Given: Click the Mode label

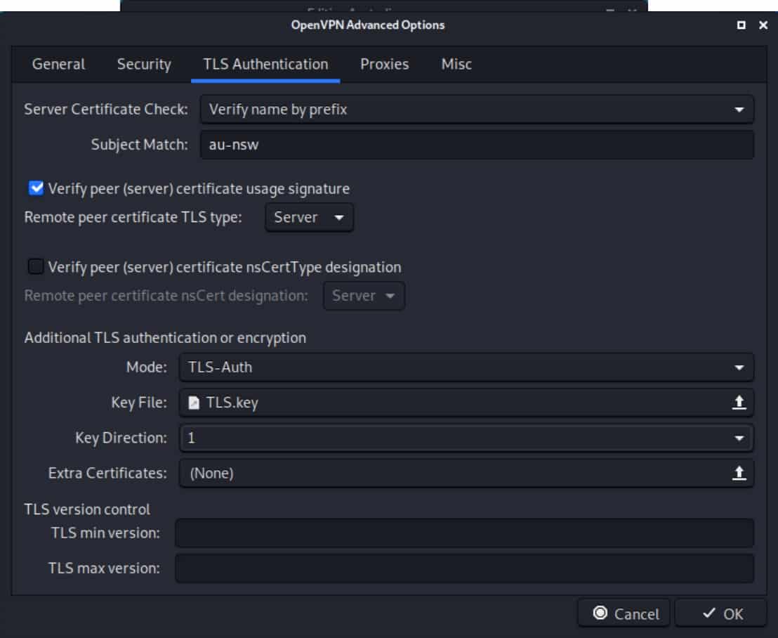Looking at the screenshot, I should (147, 367).
